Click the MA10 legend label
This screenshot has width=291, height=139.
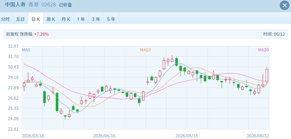[145, 50]
